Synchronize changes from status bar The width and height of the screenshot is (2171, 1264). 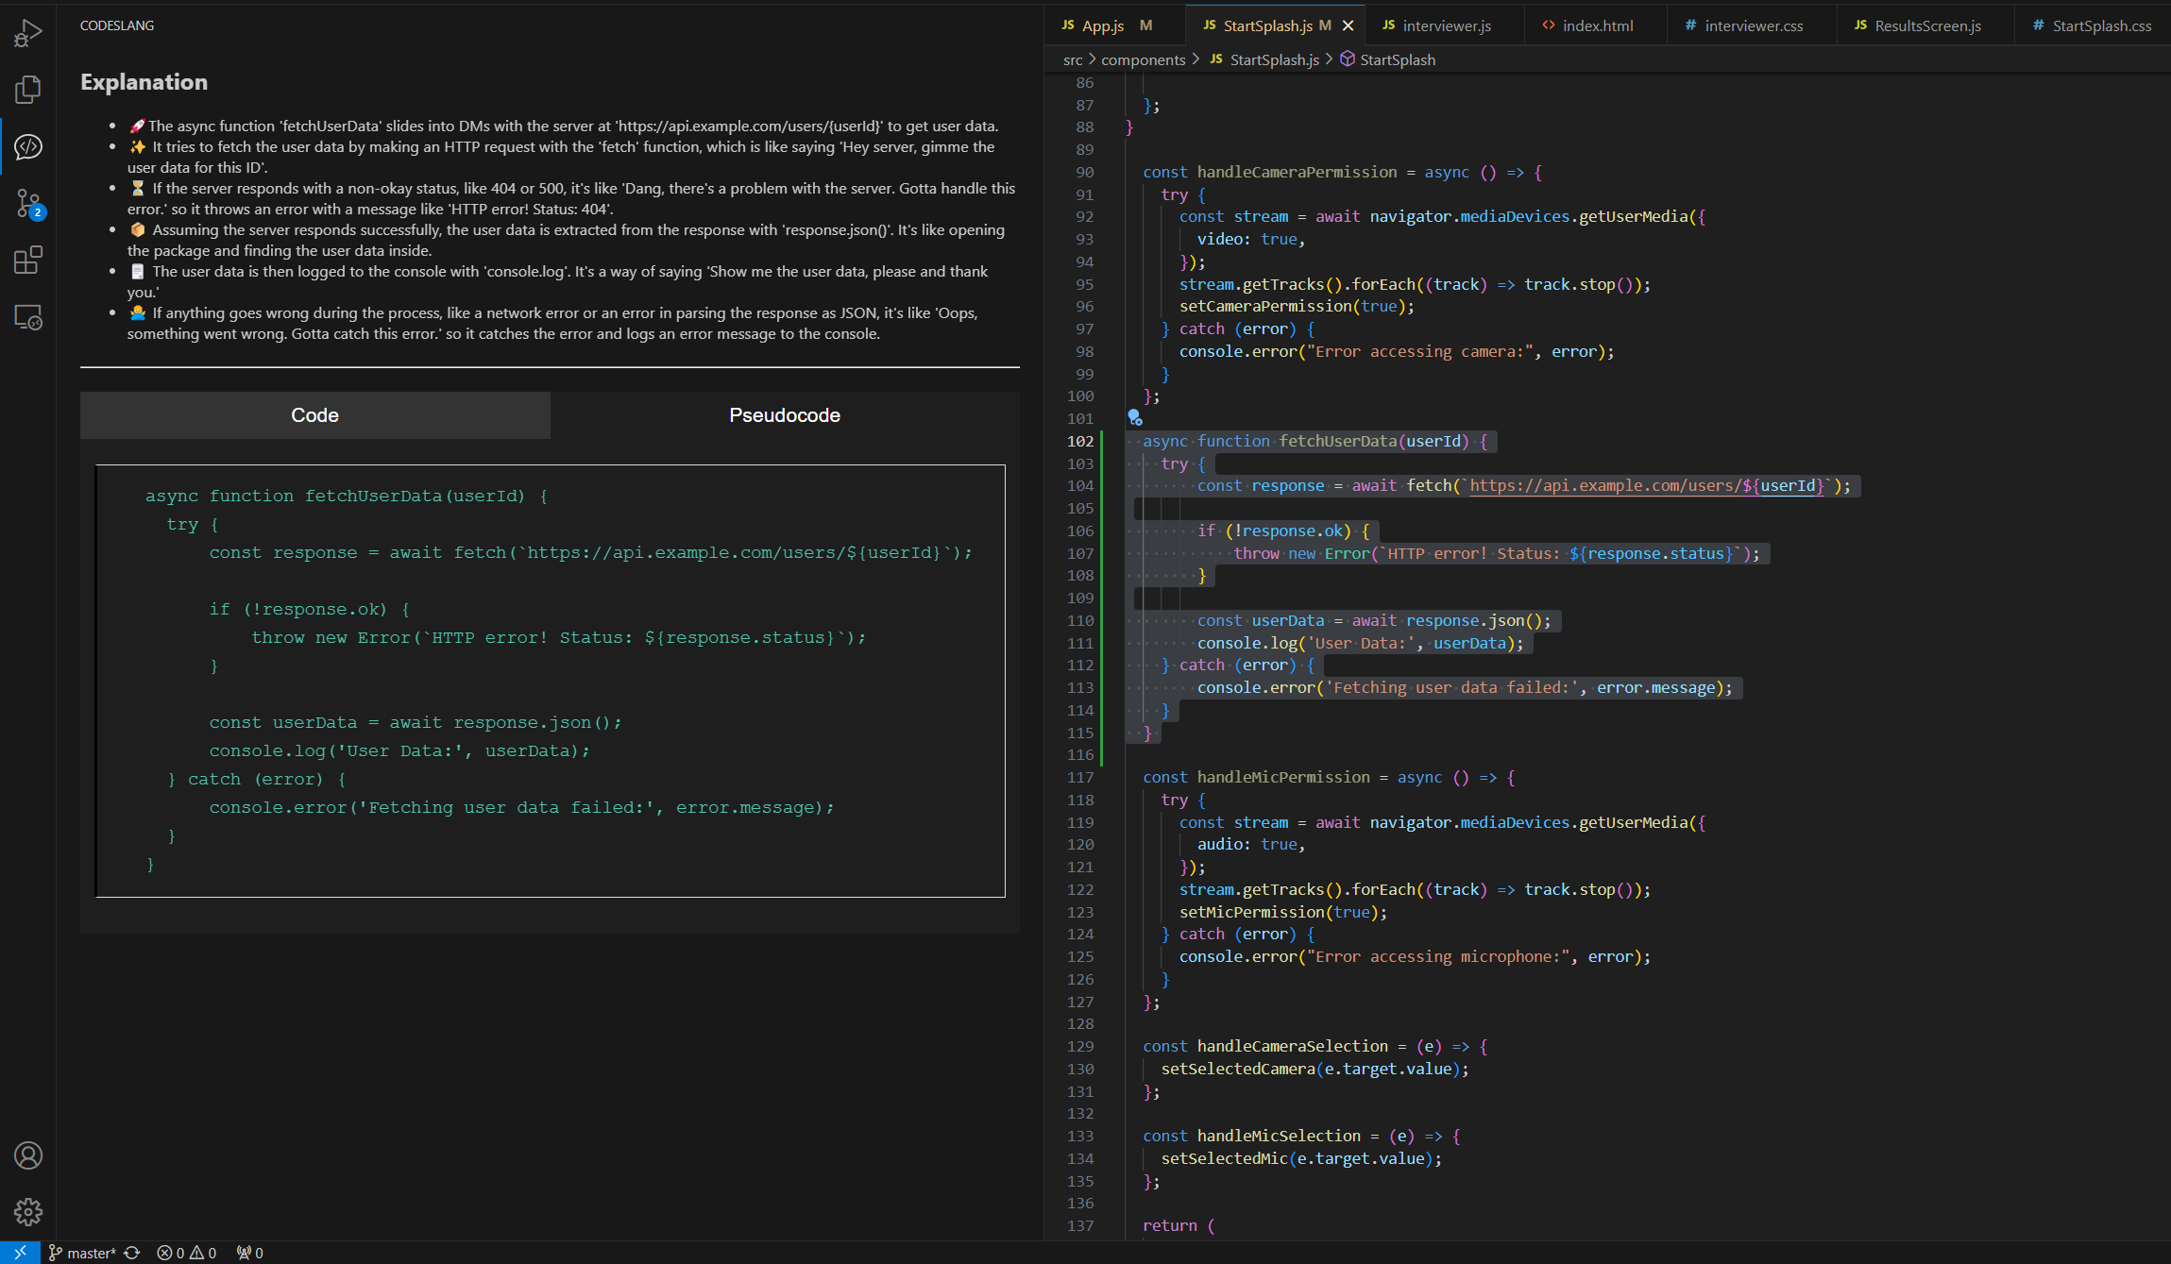pos(132,1253)
